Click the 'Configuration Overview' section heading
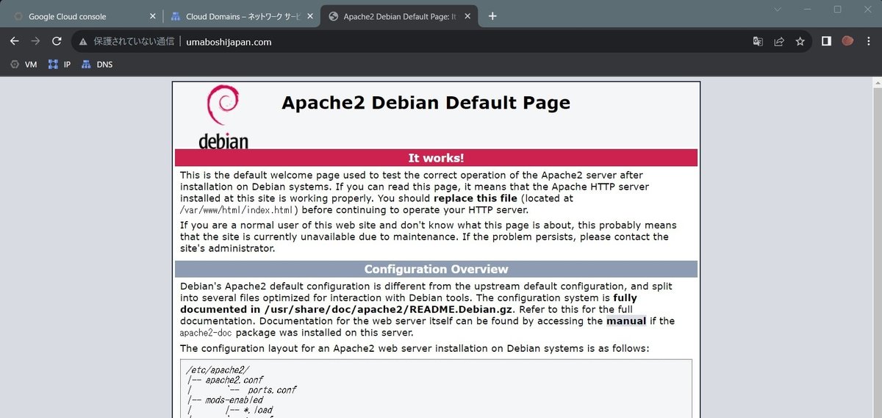 pyautogui.click(x=436, y=269)
